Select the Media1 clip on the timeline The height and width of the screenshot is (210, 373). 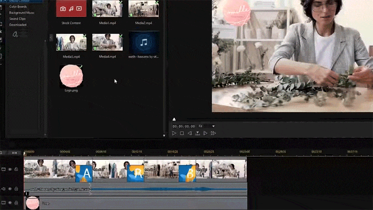point(221,169)
